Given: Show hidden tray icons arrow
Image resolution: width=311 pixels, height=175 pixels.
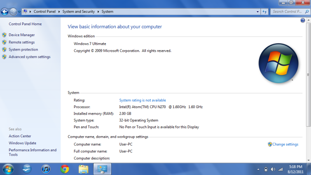Looking at the screenshot, I should (258, 170).
